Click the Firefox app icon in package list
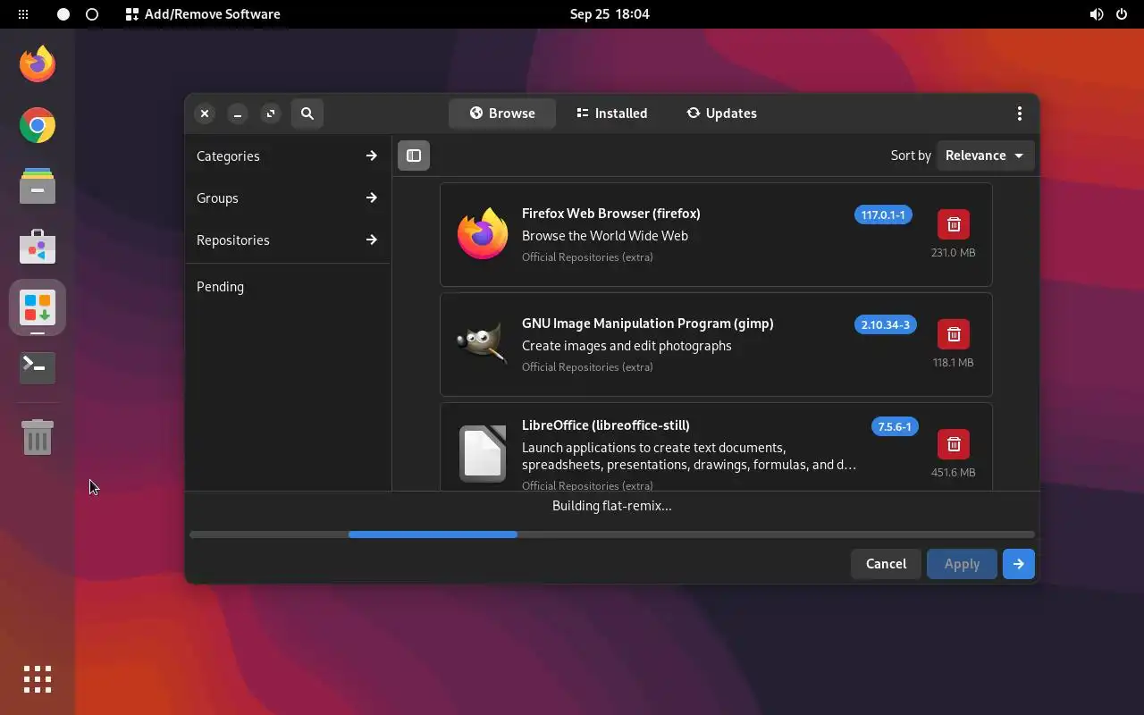 tap(483, 234)
